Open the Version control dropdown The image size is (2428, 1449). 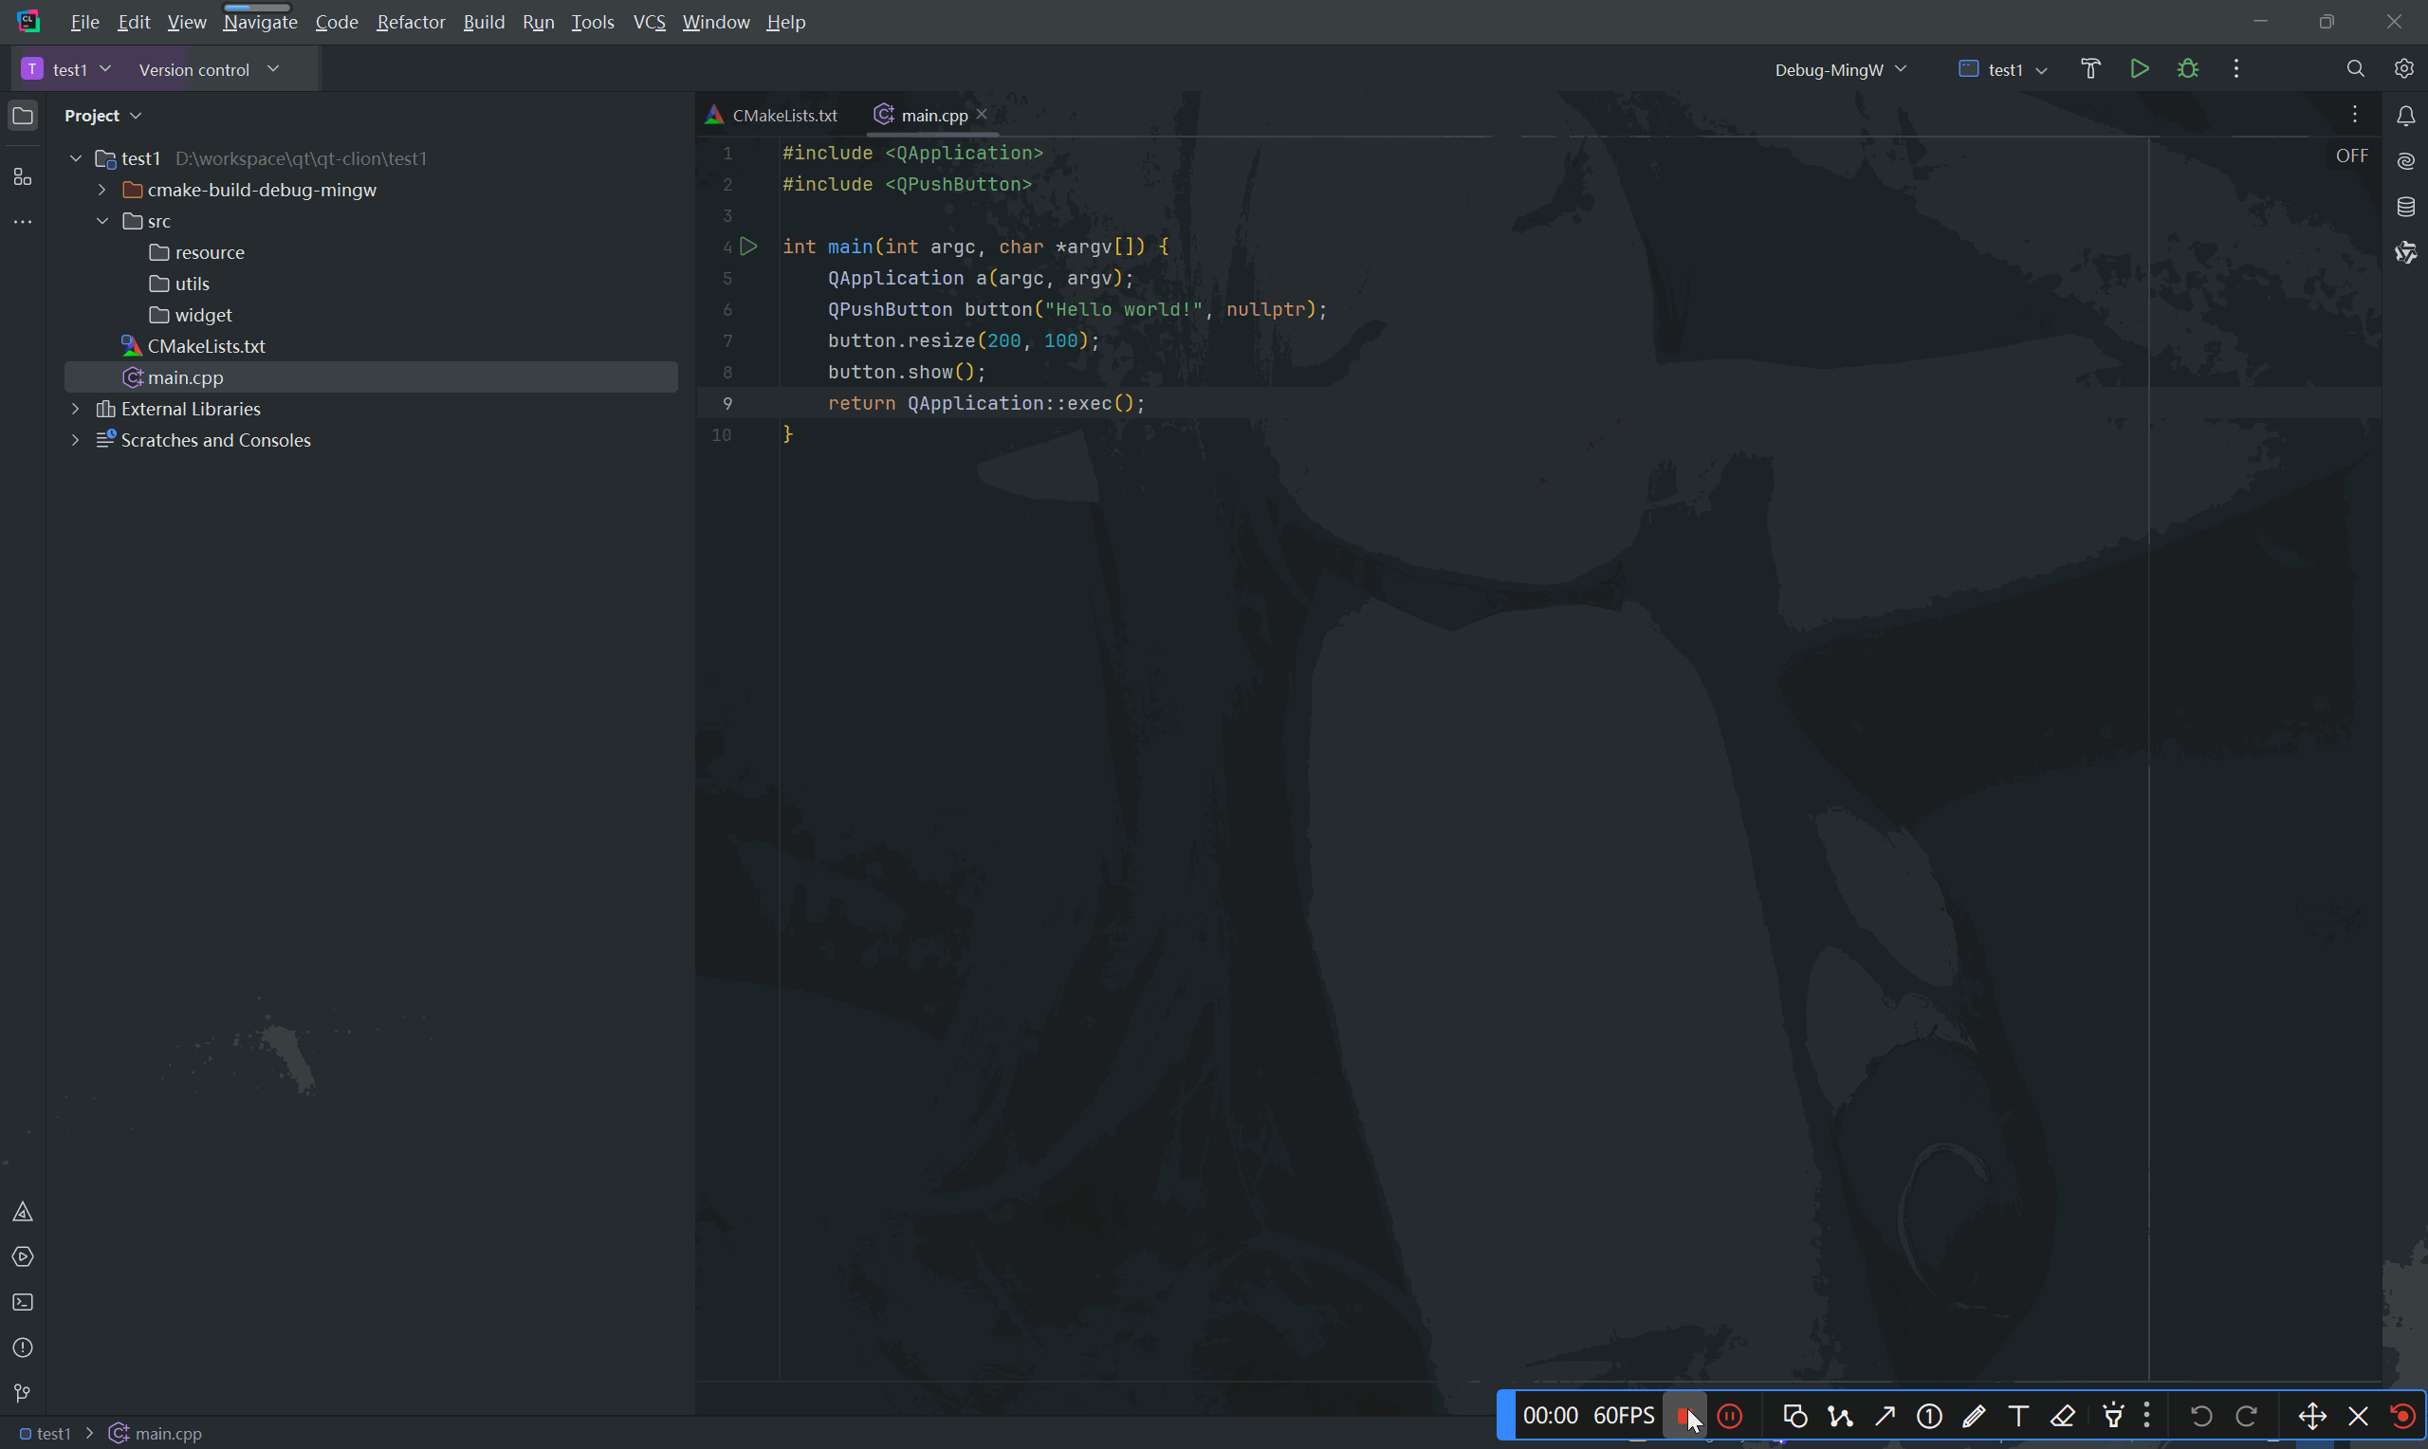[208, 69]
